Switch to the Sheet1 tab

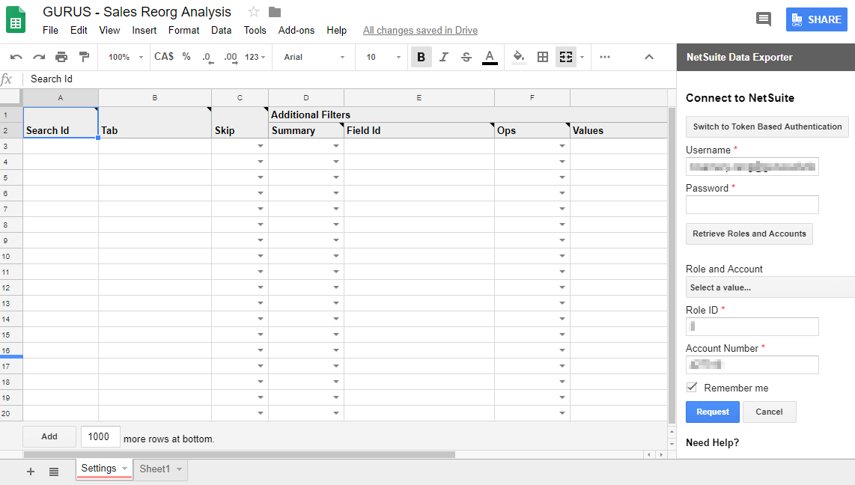[x=155, y=469]
